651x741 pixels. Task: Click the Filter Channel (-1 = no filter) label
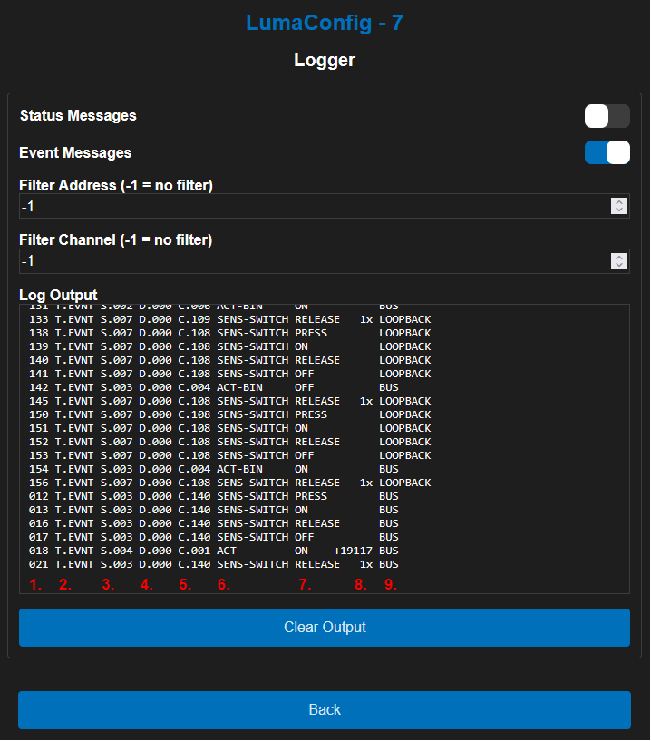point(116,240)
